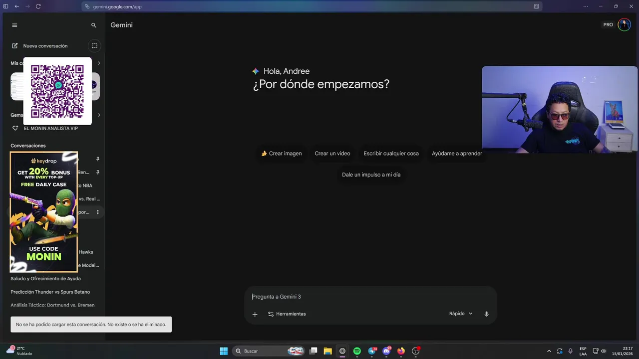This screenshot has height=359, width=639.
Task: Open Spotify from the taskbar
Action: click(357, 351)
